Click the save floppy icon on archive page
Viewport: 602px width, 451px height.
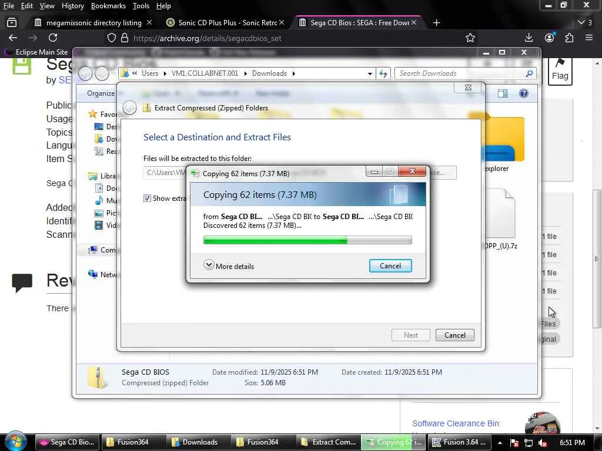click(22, 66)
